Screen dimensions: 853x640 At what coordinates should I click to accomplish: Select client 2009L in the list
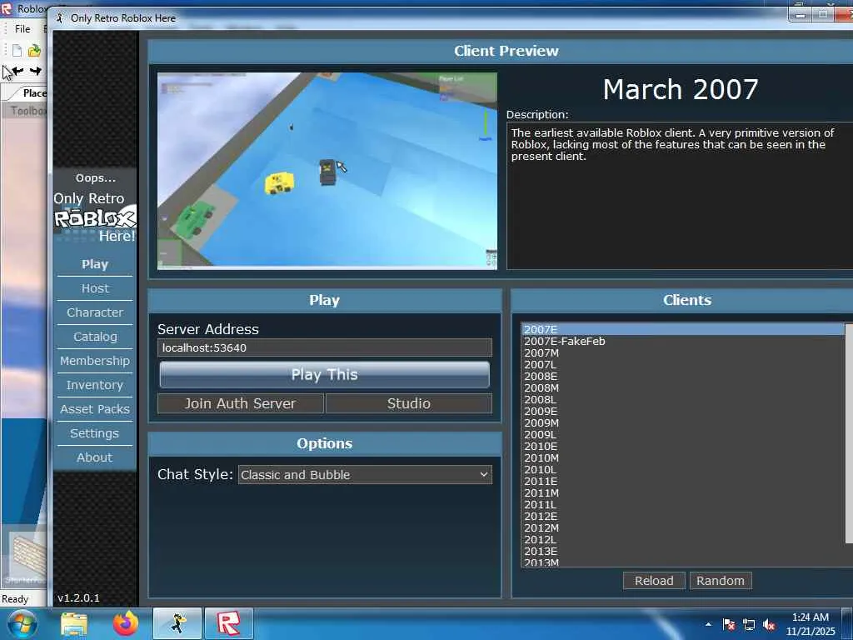tap(683, 434)
